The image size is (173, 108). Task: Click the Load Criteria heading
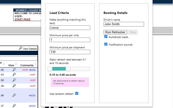pos(59,13)
